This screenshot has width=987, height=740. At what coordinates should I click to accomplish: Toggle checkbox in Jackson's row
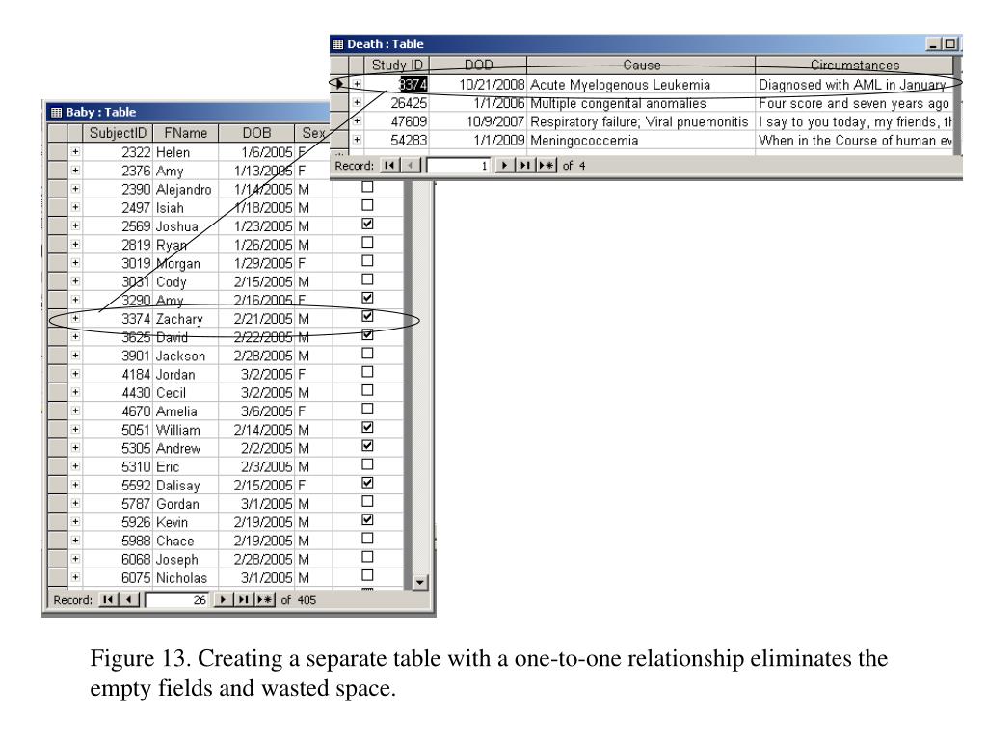[367, 353]
